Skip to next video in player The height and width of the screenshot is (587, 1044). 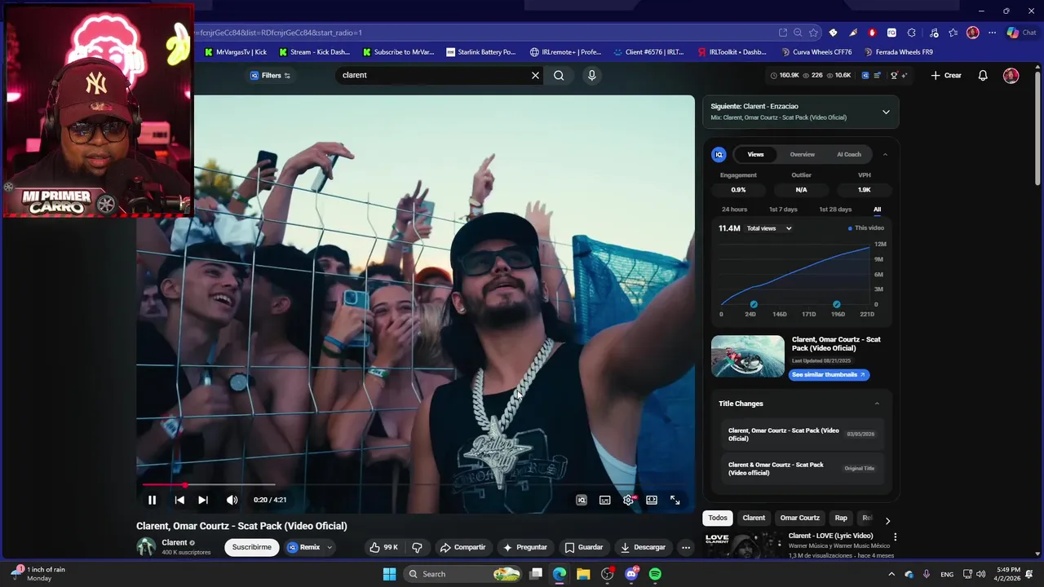[x=203, y=500]
